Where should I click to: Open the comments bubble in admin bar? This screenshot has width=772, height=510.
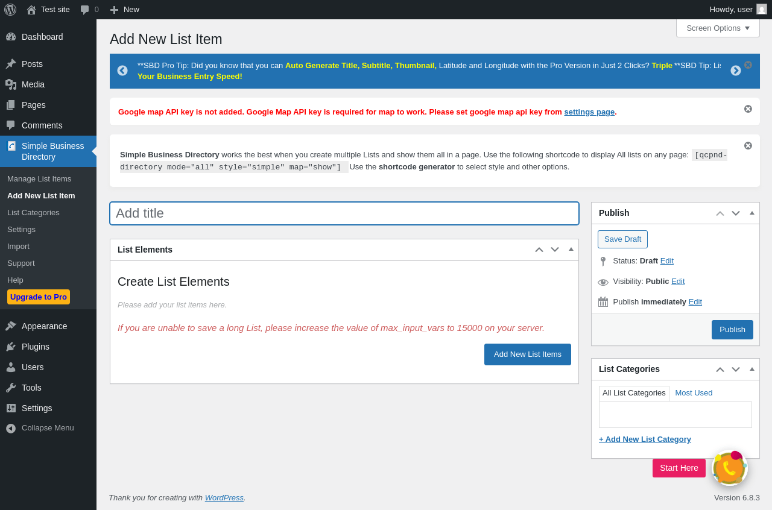point(85,10)
